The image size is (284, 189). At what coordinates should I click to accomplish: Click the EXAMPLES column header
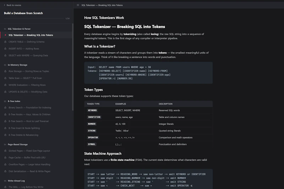121,104
